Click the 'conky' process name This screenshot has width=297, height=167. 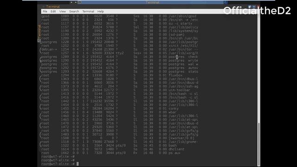point(174,109)
